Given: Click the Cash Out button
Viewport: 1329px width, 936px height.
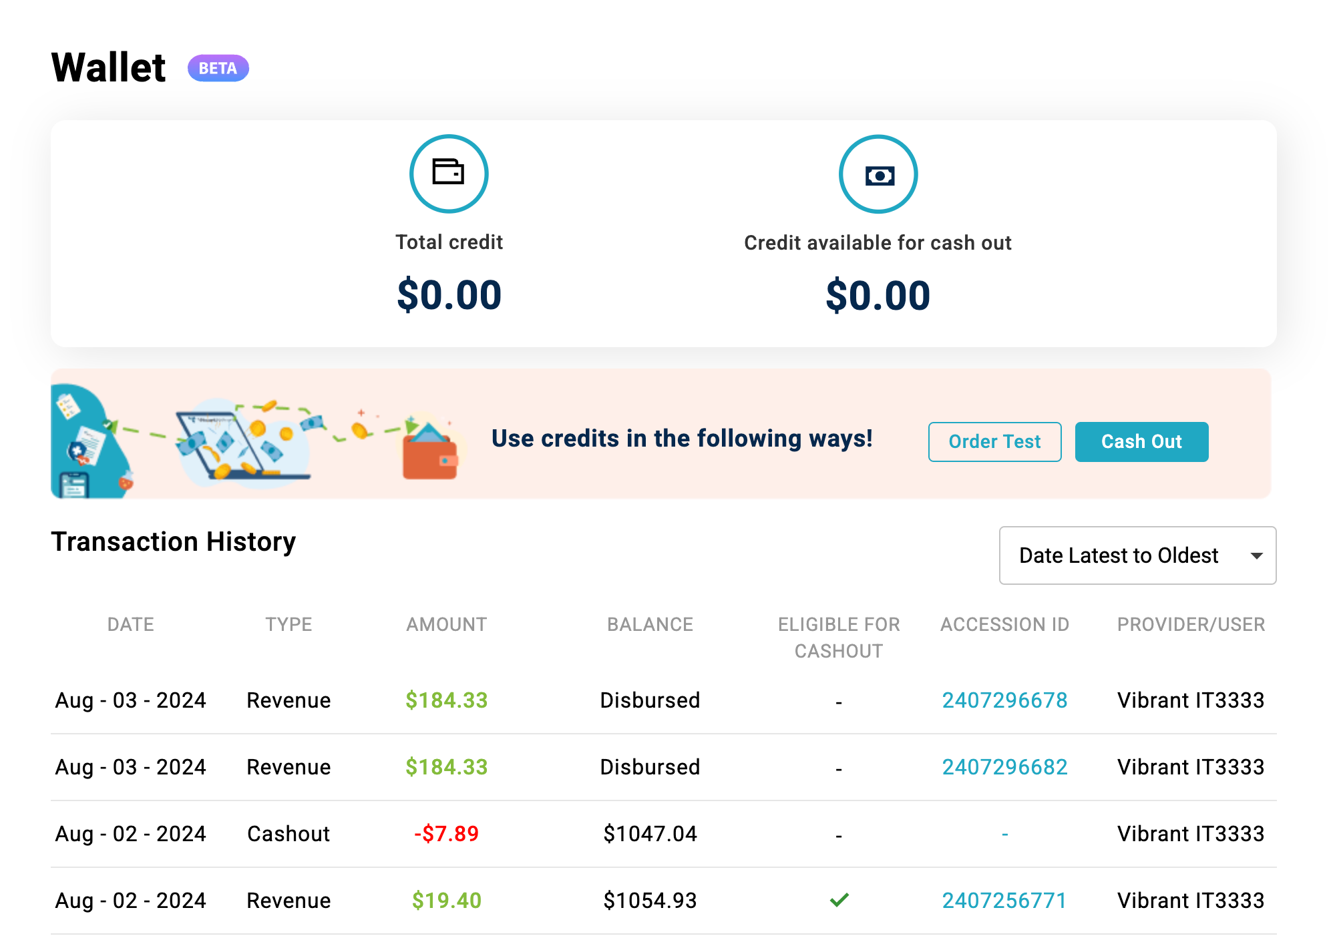Looking at the screenshot, I should [x=1142, y=441].
